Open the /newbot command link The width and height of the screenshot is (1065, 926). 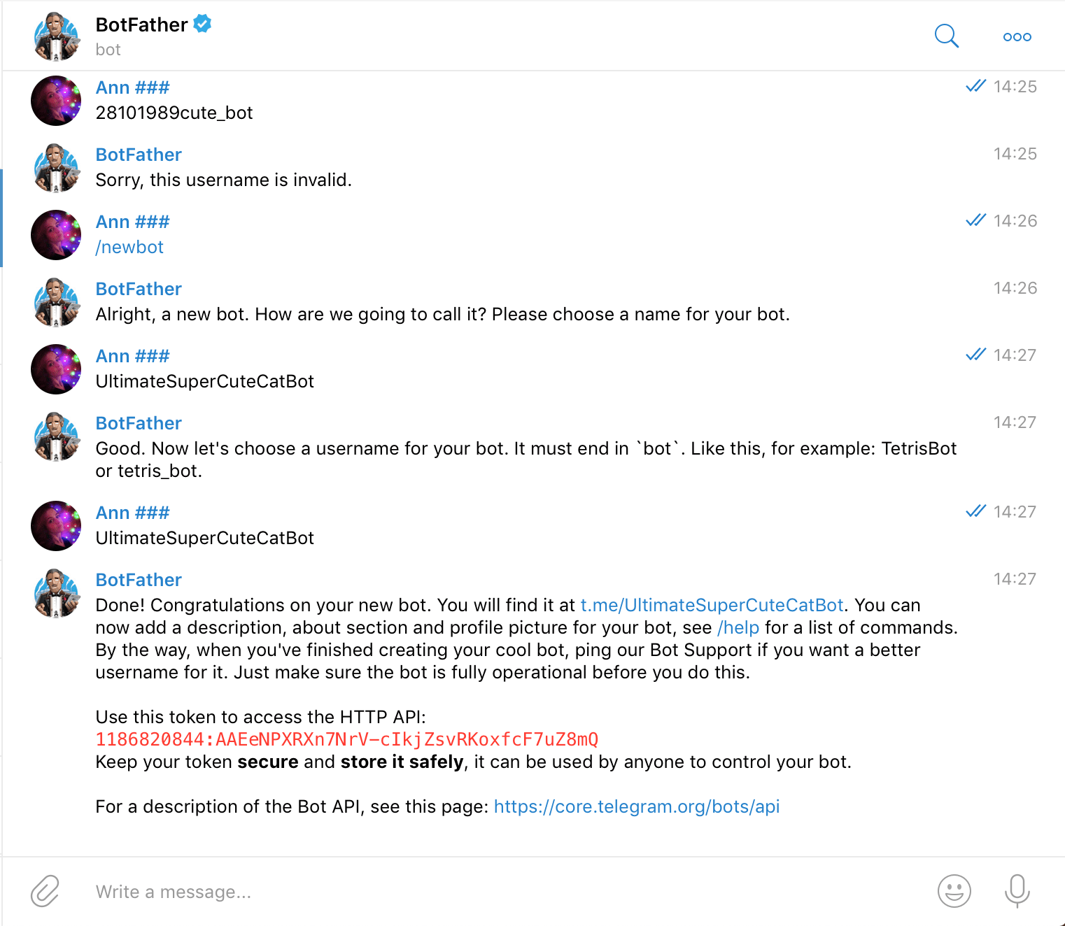coord(129,246)
